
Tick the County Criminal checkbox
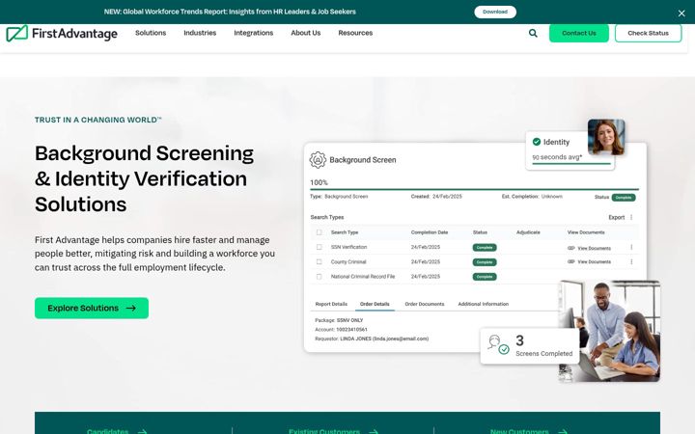point(319,261)
